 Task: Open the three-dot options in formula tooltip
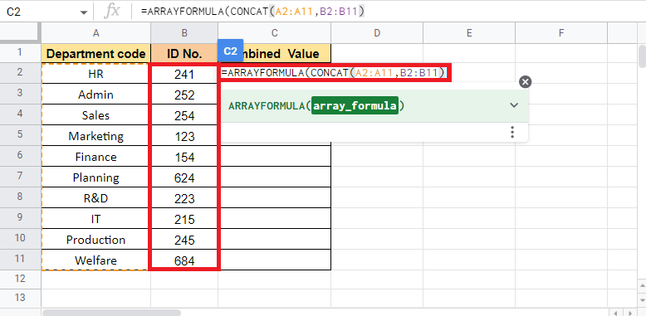click(512, 132)
